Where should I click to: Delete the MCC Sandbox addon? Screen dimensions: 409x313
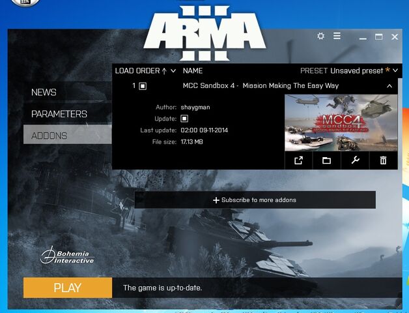(383, 160)
